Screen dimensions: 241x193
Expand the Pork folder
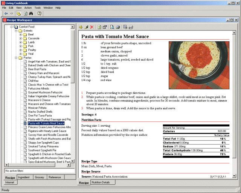[x=21, y=46]
